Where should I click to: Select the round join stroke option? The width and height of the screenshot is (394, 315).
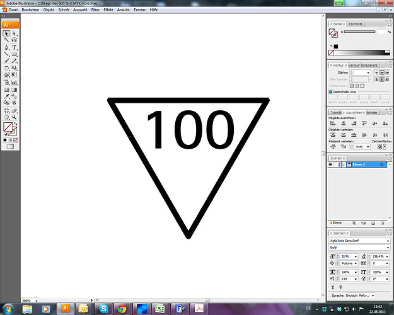tap(382, 79)
